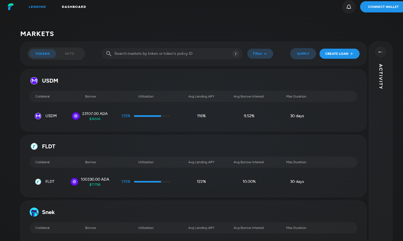
Task: Open the USDM market title
Action: [x=50, y=81]
